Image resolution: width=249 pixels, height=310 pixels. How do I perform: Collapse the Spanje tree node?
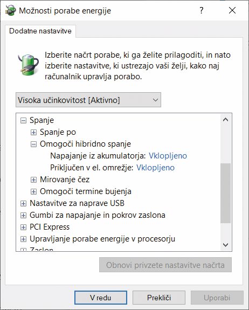pyautogui.click(x=23, y=120)
